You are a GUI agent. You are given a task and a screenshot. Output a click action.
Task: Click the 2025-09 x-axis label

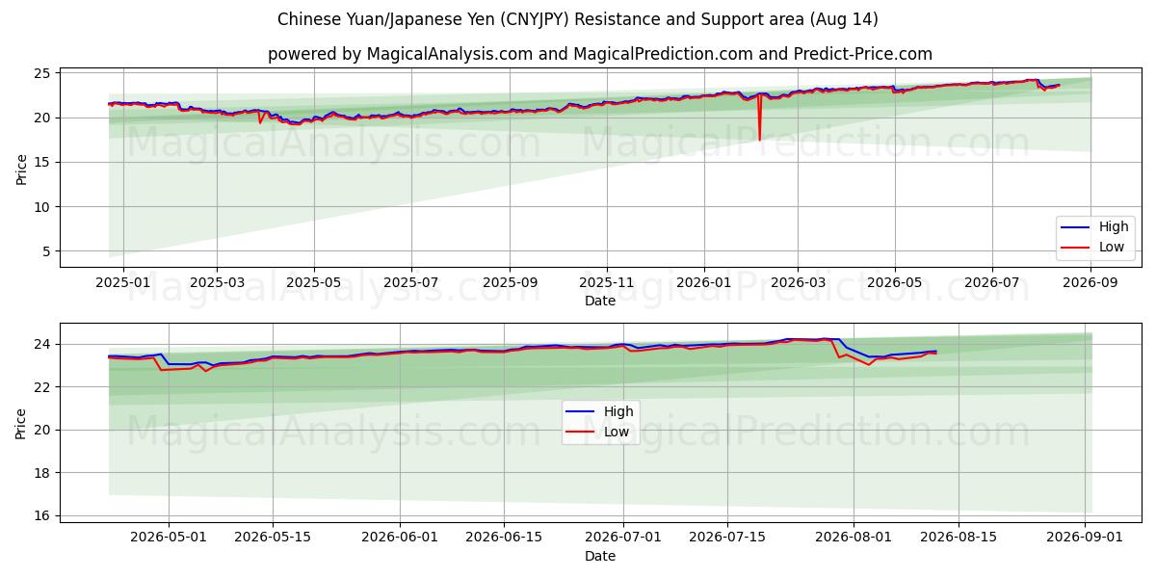510,283
